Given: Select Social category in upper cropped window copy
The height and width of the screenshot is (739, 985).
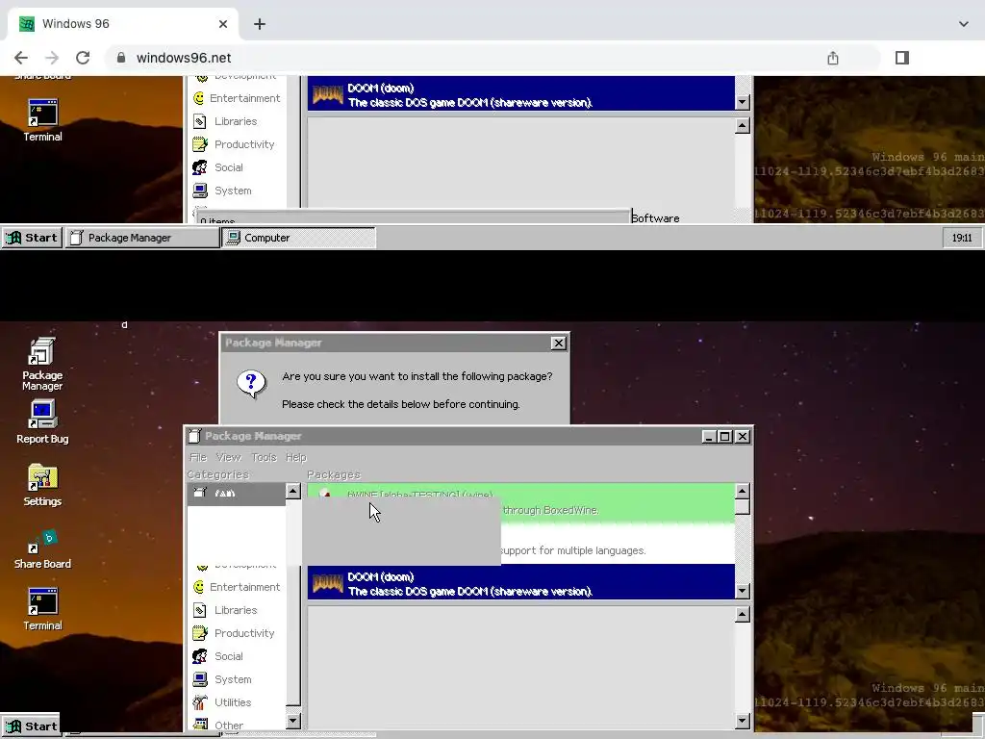Looking at the screenshot, I should 218,167.
